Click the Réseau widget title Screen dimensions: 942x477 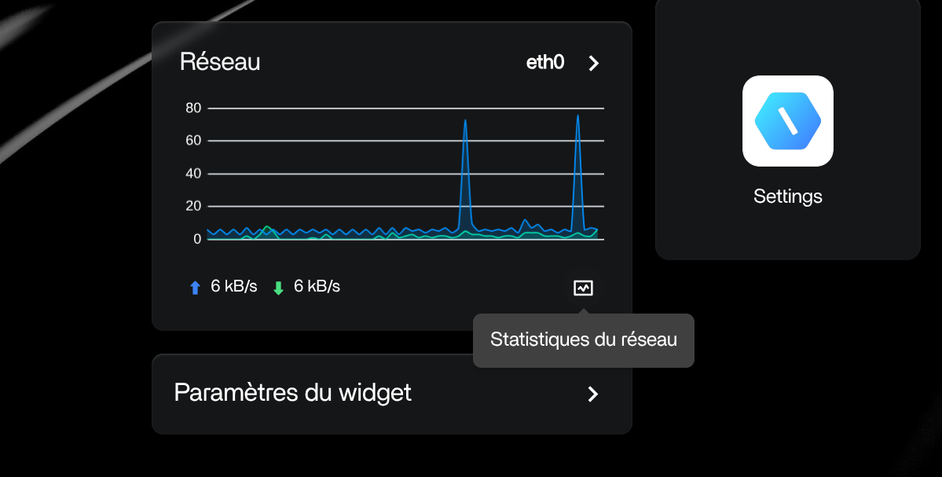pos(220,62)
